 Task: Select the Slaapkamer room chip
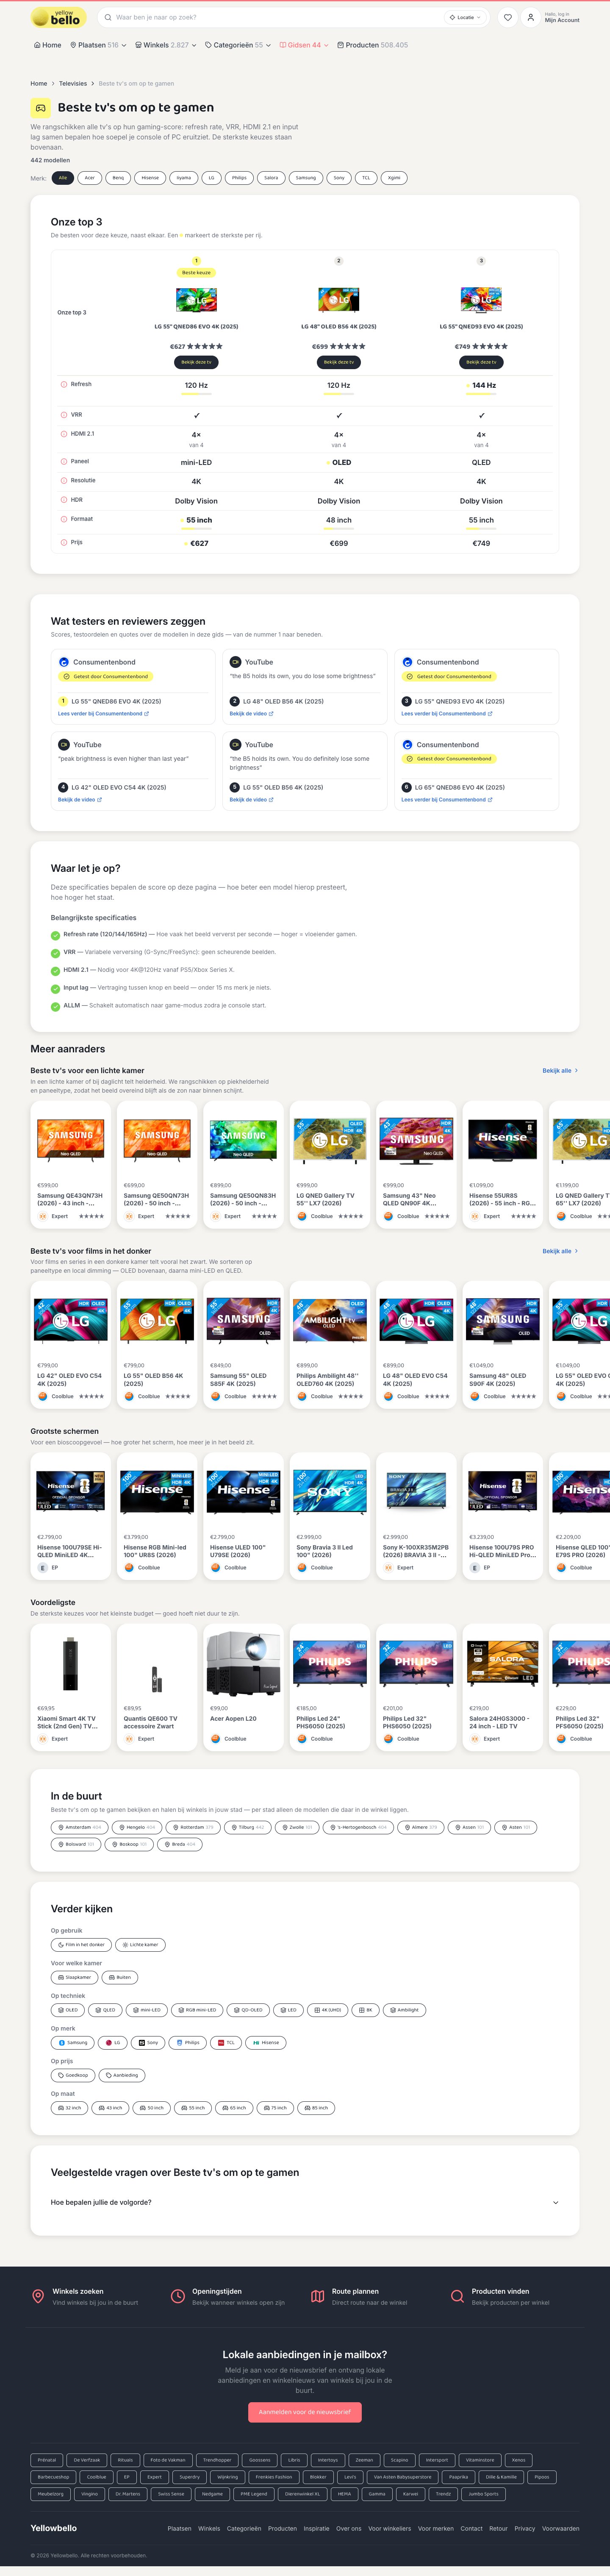(75, 1977)
